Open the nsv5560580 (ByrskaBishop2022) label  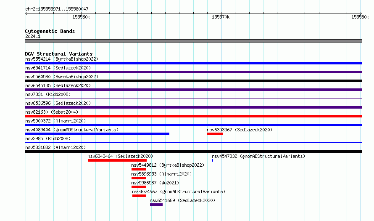coord(62,77)
